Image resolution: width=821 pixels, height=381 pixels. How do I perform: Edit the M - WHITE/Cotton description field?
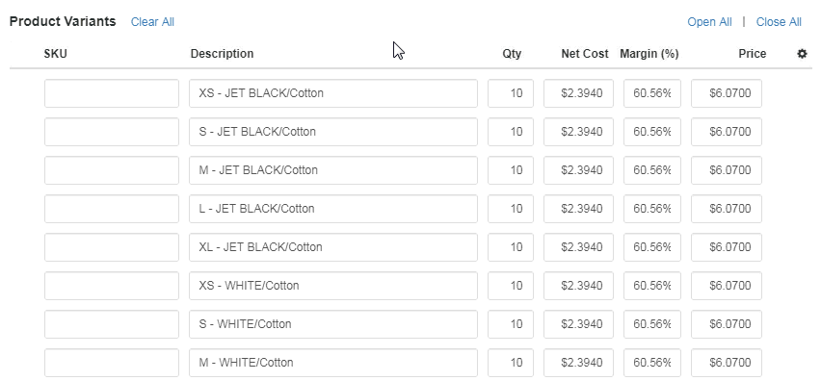click(x=333, y=363)
